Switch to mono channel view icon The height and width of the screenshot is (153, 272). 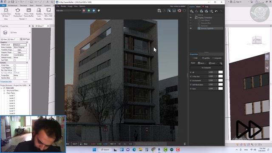coord(99,11)
